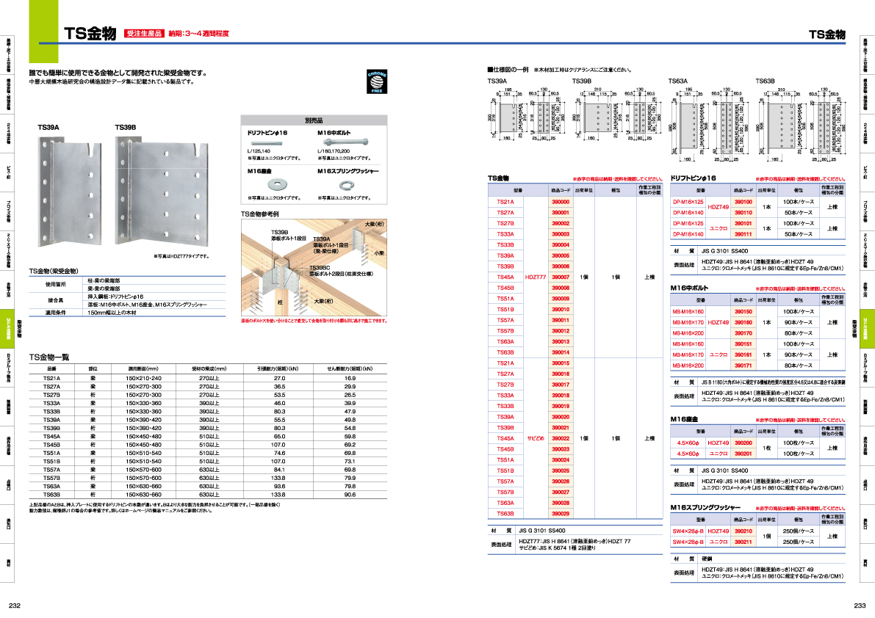Select washer product code 390201
Viewport: 875px width, 618px height.
point(743,454)
